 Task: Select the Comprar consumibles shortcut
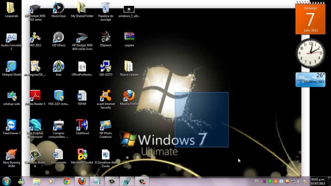tap(59, 129)
